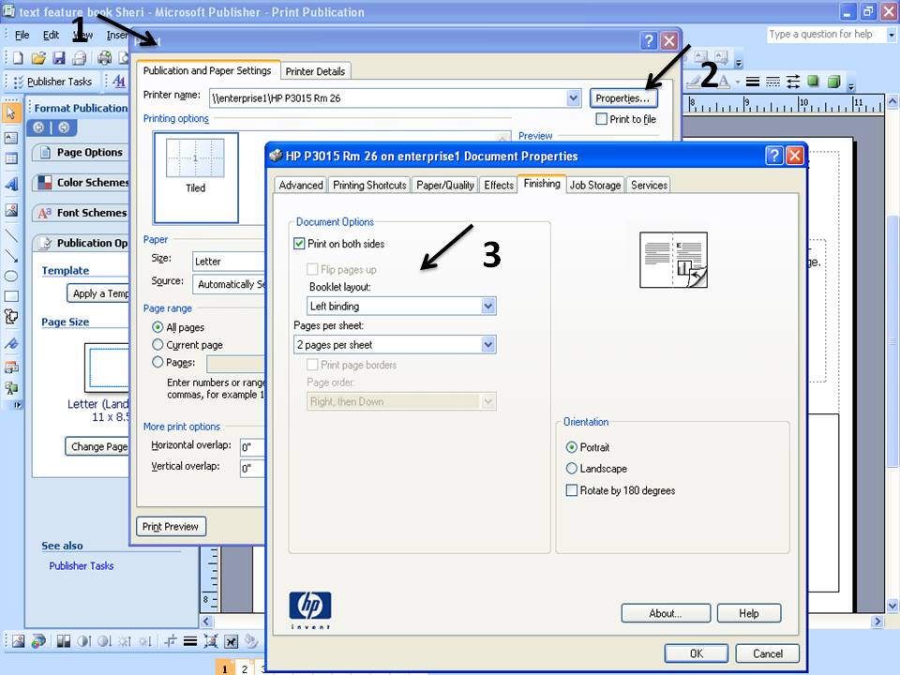Open the Printer name dropdown arrow

click(x=574, y=98)
